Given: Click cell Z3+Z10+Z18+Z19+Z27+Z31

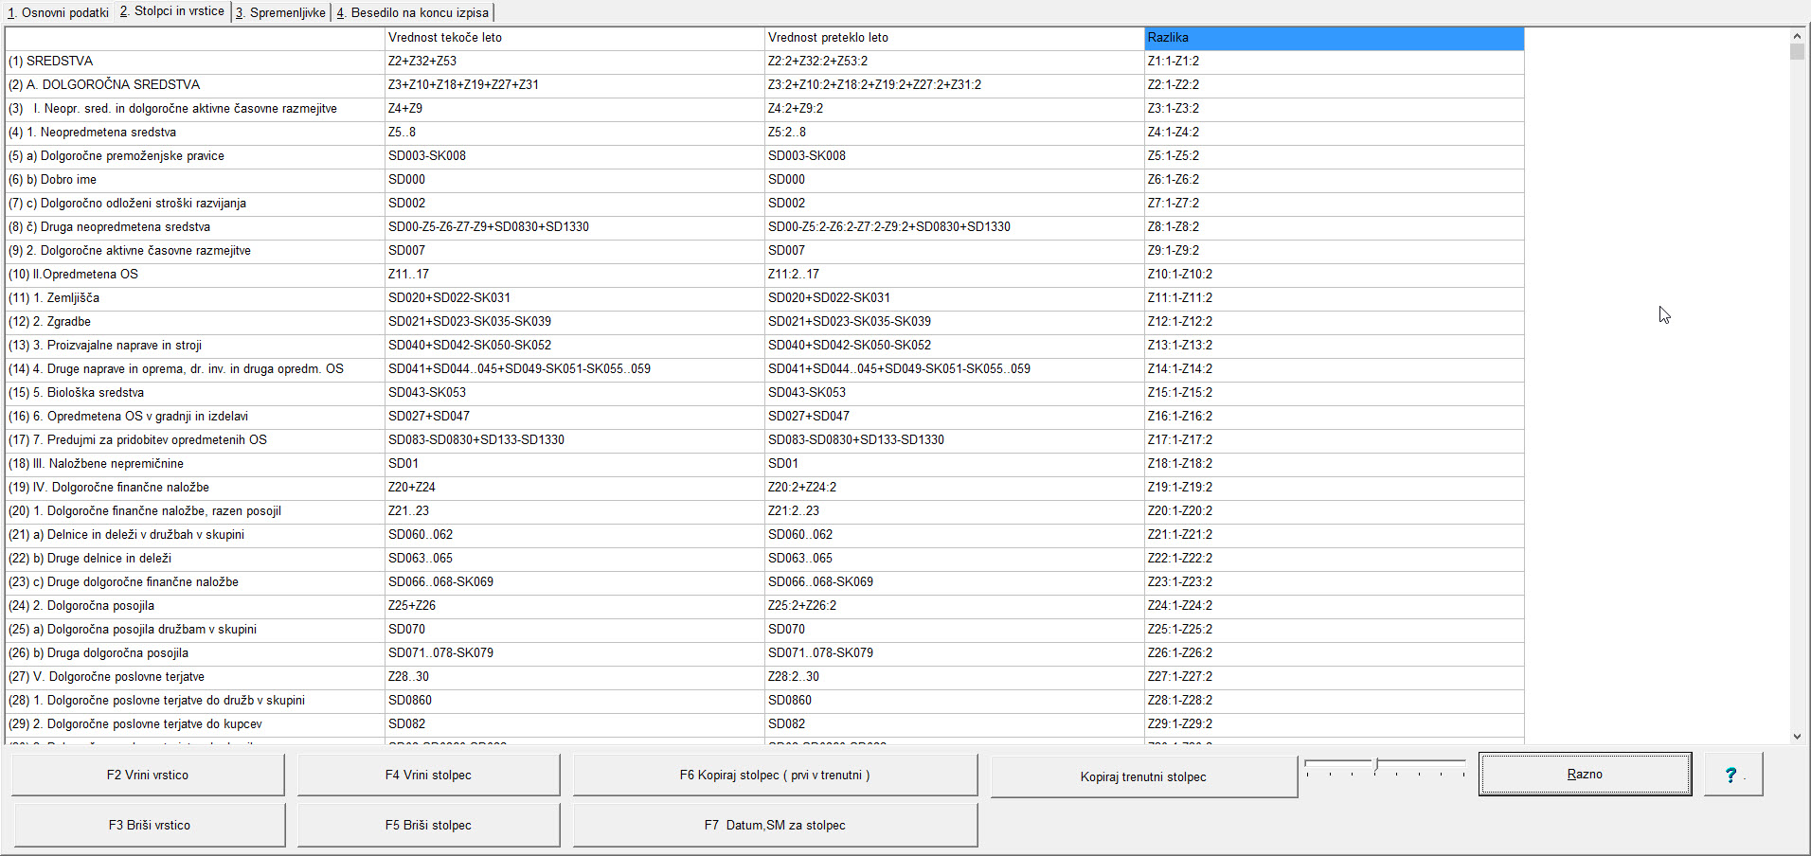Looking at the screenshot, I should 575,85.
